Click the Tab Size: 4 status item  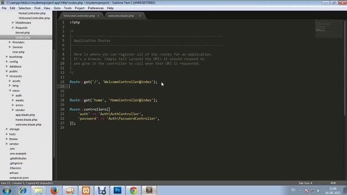pos(305,183)
